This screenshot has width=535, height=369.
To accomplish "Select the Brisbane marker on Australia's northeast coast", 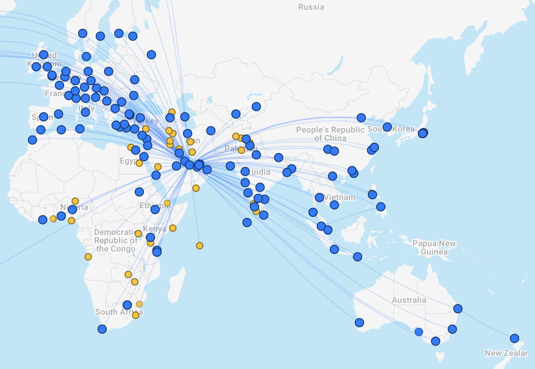I will 458,309.
